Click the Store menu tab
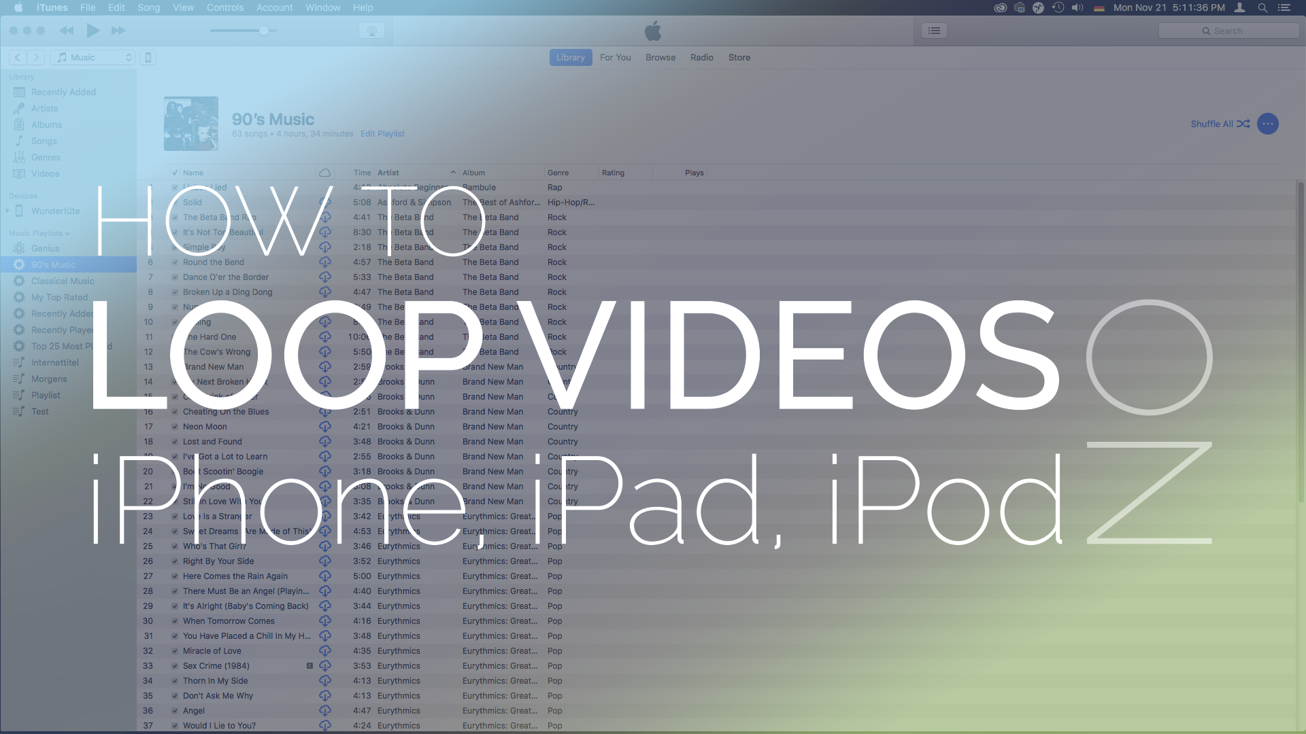This screenshot has width=1306, height=734. coord(739,56)
